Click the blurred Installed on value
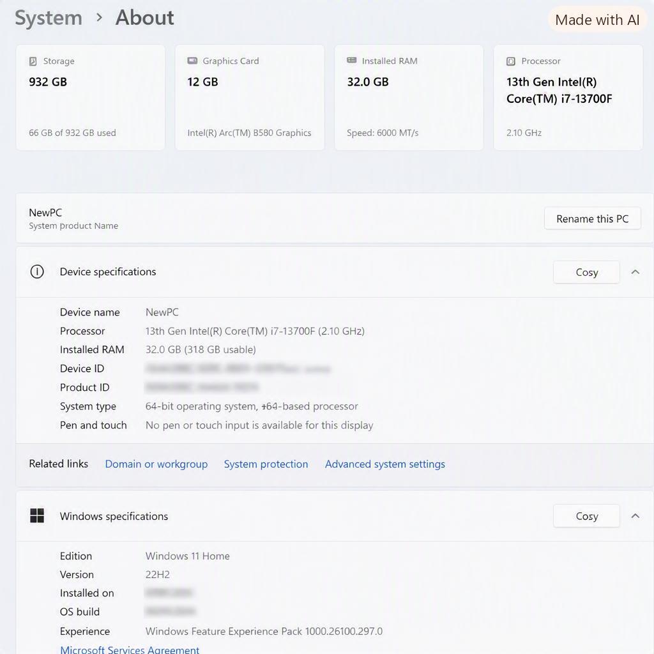Screen dimensions: 654x654 tap(169, 593)
